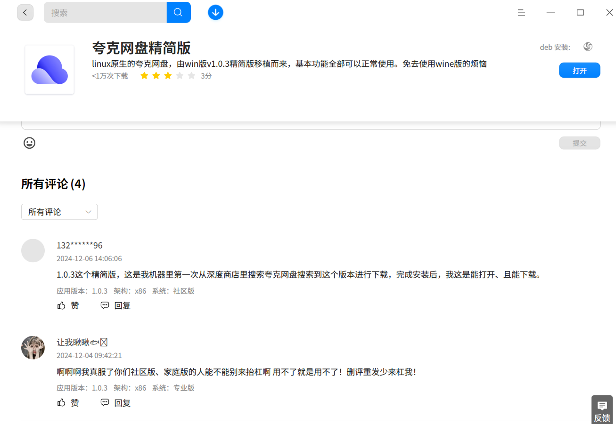Click the 系统：社区版 comment metadata
The width and height of the screenshot is (616, 424).
(173, 291)
